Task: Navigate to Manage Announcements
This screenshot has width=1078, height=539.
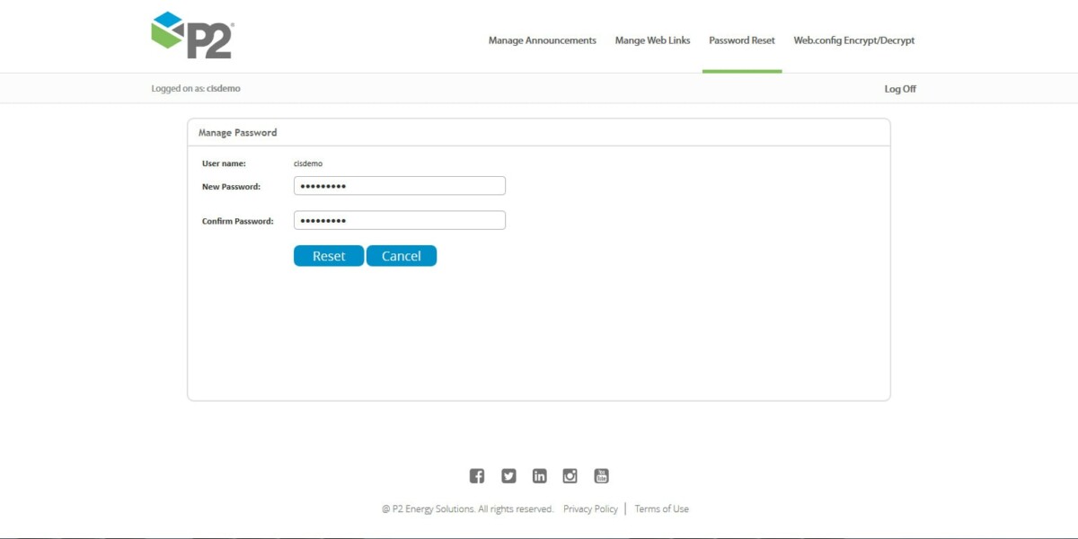Action: (542, 40)
